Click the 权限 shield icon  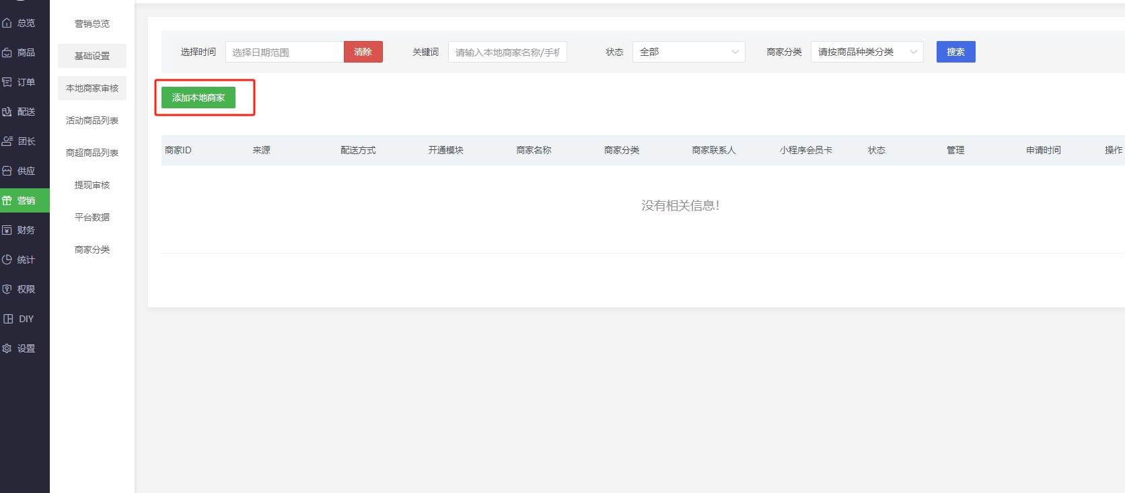[7, 289]
